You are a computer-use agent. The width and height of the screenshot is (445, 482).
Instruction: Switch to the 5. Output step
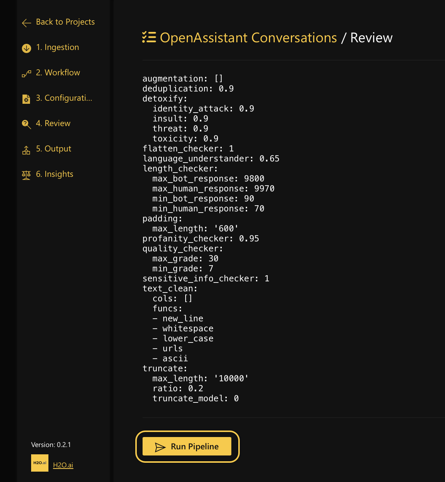coord(53,149)
